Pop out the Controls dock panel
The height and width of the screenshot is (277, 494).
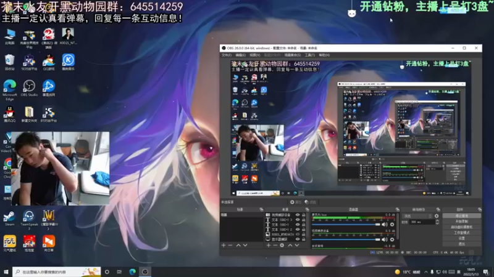click(x=480, y=209)
